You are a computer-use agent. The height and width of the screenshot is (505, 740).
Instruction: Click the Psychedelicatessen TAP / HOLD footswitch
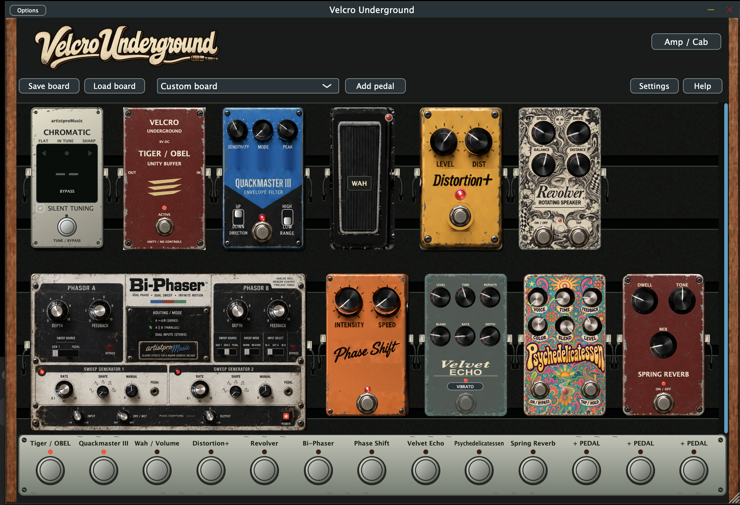pyautogui.click(x=590, y=389)
